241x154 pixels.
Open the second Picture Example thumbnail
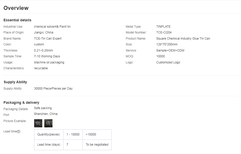point(48,123)
